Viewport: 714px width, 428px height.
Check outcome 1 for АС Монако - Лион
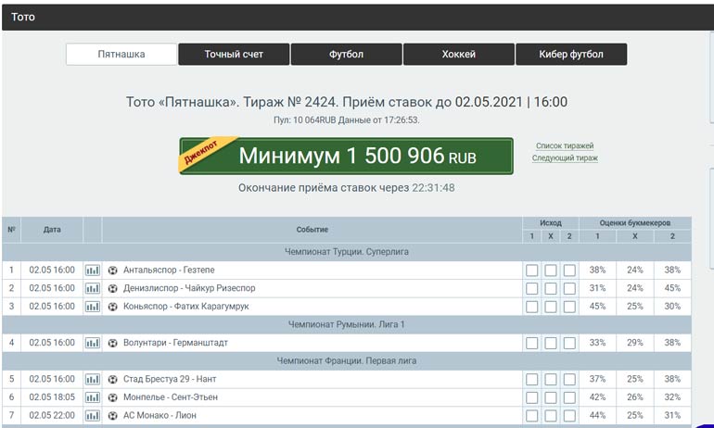532,416
